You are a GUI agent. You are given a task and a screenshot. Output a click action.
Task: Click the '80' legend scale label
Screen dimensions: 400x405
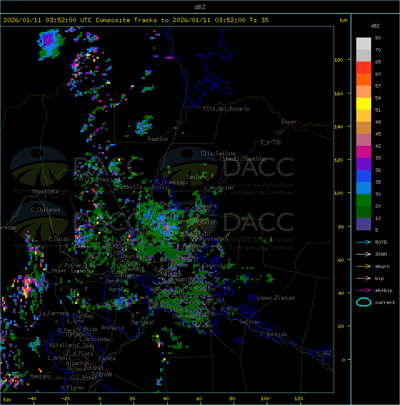click(x=378, y=38)
